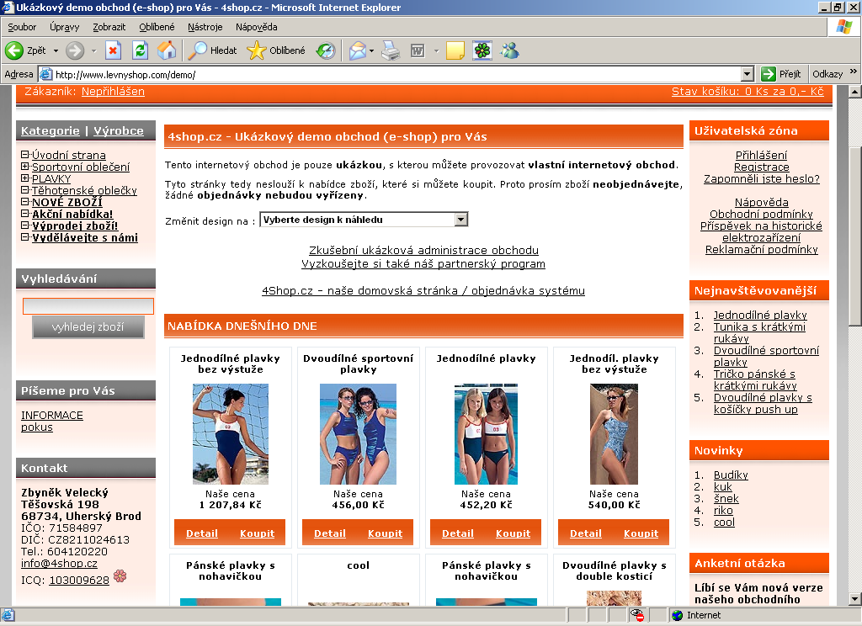Open the Nápověda menu

[x=256, y=27]
